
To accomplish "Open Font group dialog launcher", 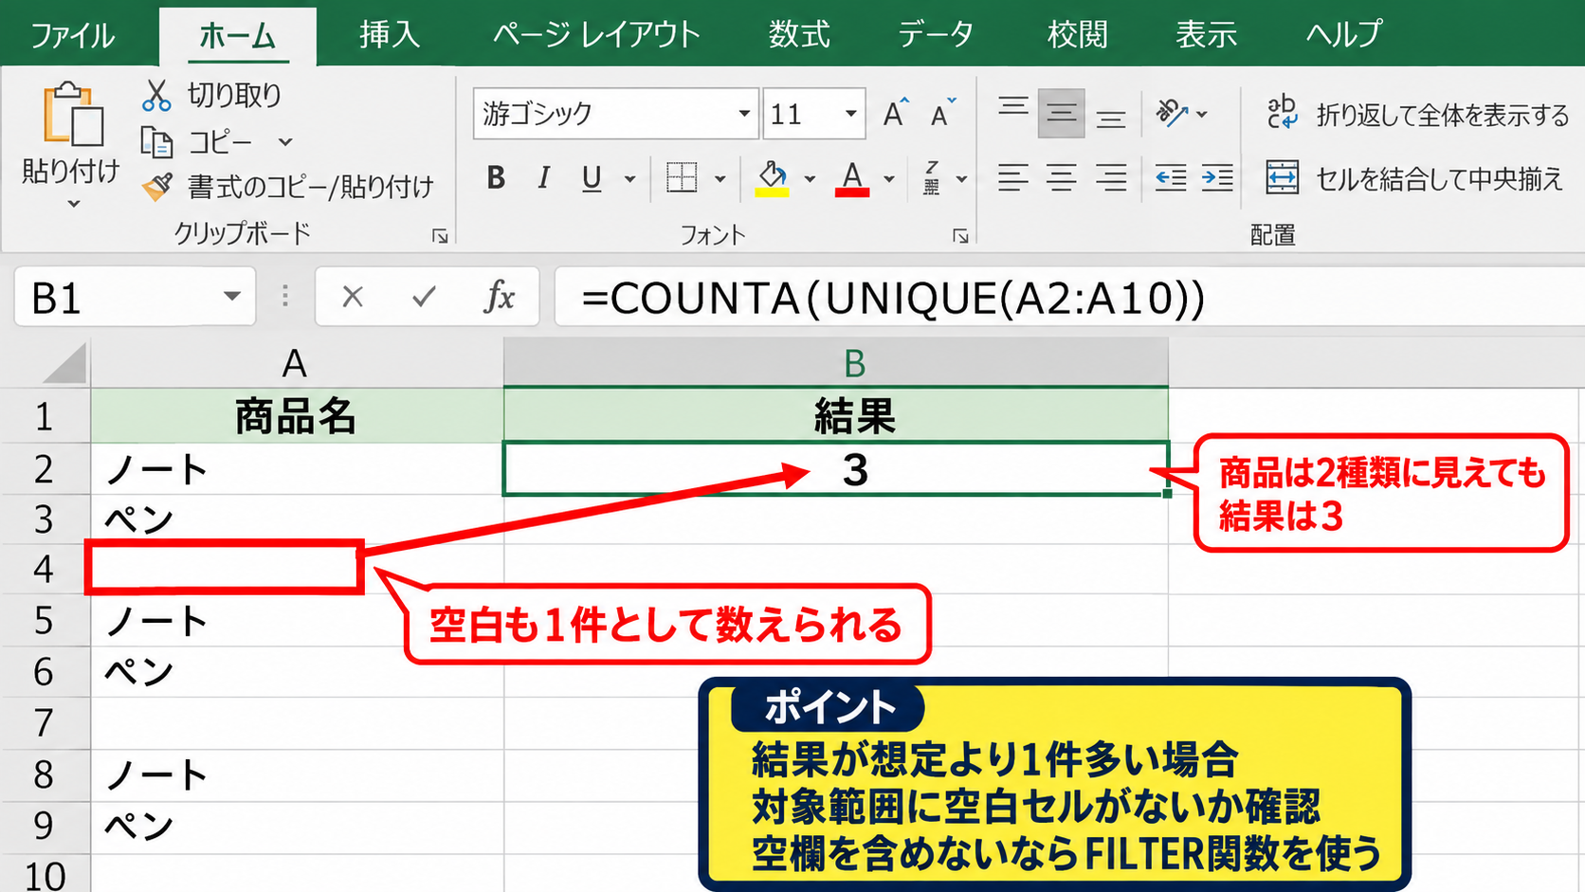I will coord(960,235).
